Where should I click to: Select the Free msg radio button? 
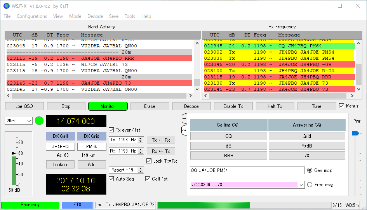310,185
